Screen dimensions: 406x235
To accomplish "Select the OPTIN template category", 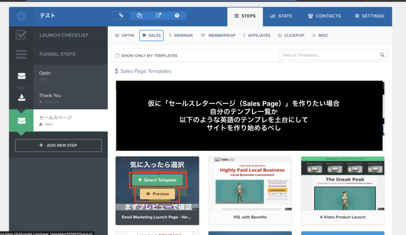I will tap(124, 35).
